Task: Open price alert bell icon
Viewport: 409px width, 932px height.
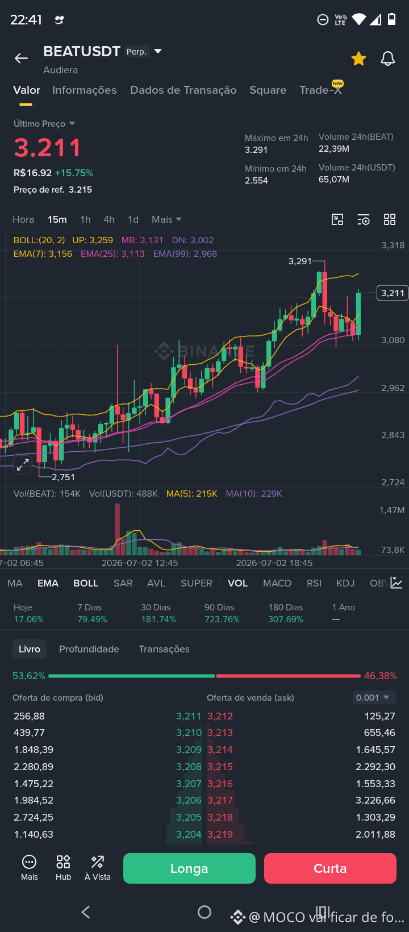Action: pos(388,59)
